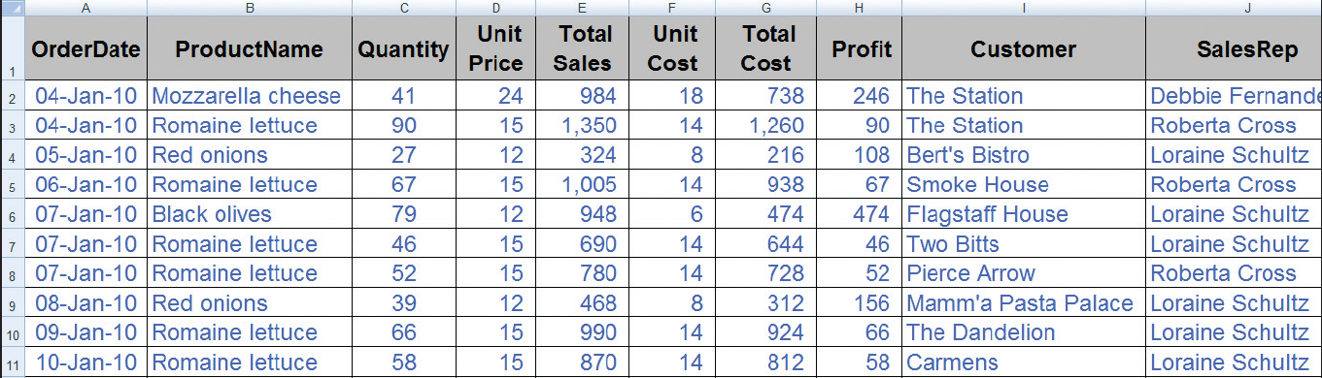This screenshot has height=378, width=1322.
Task: Select the Total Sales value 1,350
Action: click(589, 126)
